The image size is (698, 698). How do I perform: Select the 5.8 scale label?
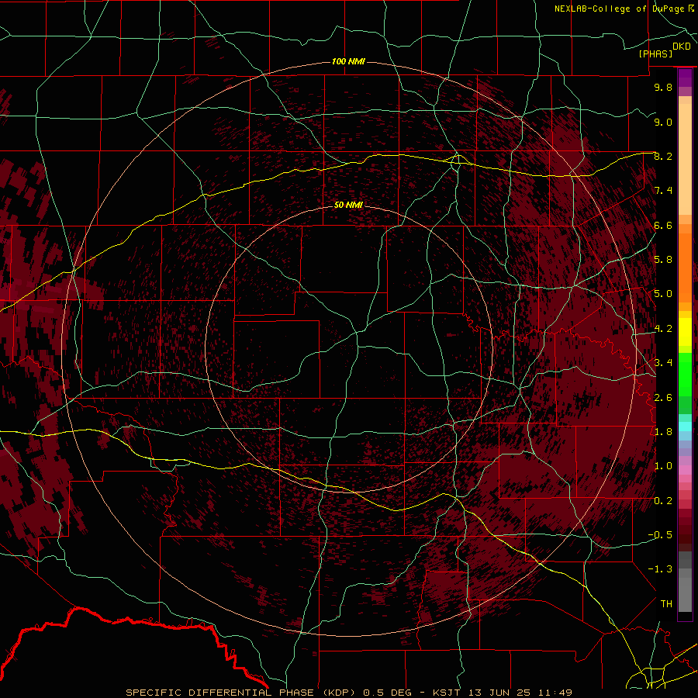pyautogui.click(x=663, y=260)
